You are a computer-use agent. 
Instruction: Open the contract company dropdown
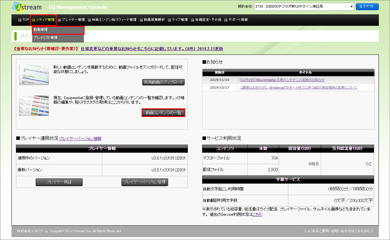[304, 7]
